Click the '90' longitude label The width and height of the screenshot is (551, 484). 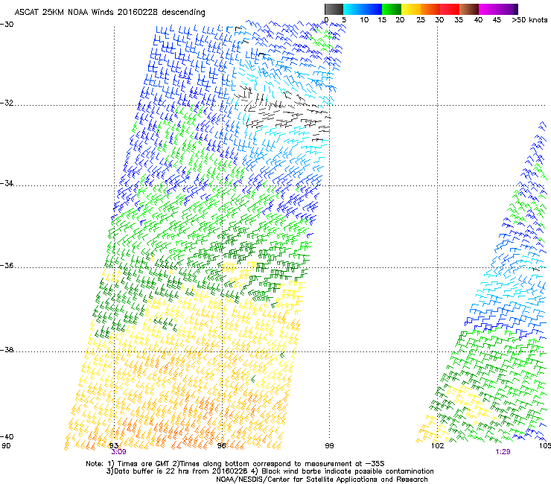6,446
